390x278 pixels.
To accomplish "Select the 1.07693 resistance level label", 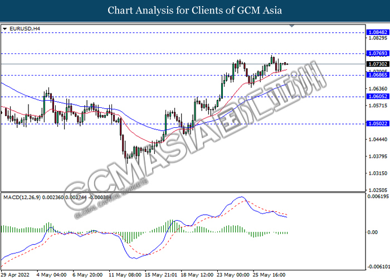I will tap(378, 53).
